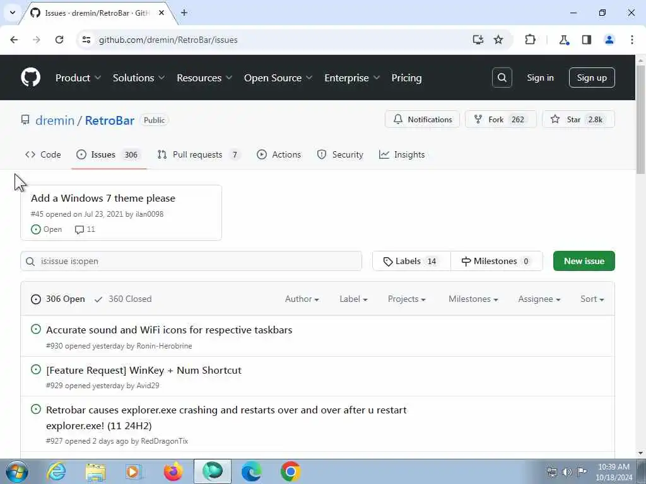
Task: Click the Sign up button
Action: 592,78
